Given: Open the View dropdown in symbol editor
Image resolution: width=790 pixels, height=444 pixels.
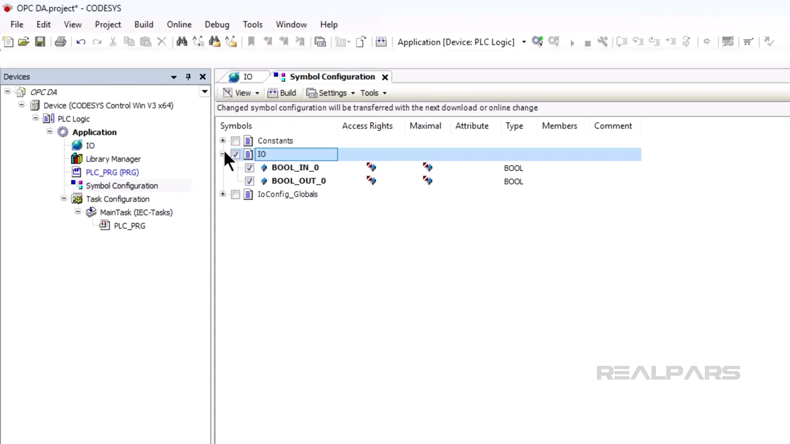Looking at the screenshot, I should click(x=241, y=93).
